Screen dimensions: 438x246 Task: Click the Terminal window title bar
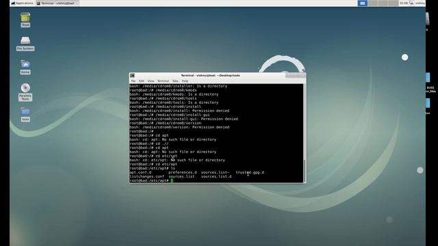pos(210,75)
